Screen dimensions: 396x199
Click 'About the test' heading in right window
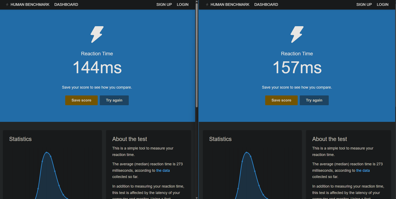click(330, 139)
